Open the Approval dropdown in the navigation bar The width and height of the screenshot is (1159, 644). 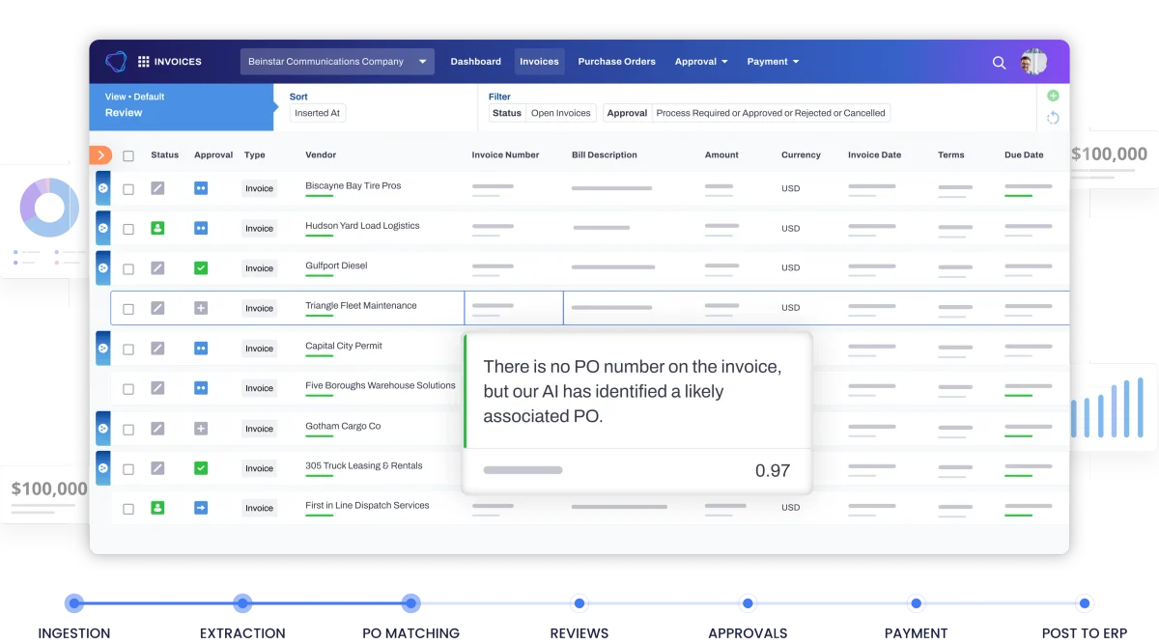point(701,61)
